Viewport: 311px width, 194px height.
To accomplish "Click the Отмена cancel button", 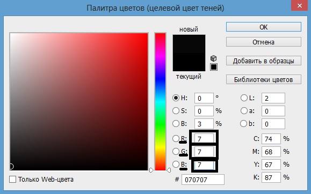I will coord(264,42).
